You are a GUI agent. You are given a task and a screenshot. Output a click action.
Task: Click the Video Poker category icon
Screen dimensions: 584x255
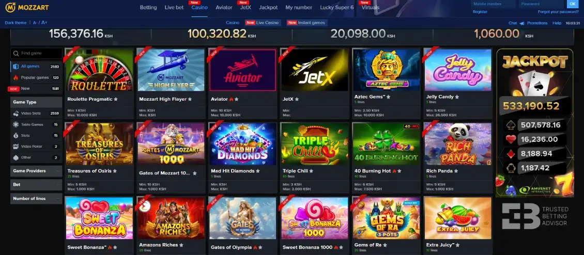(x=16, y=146)
